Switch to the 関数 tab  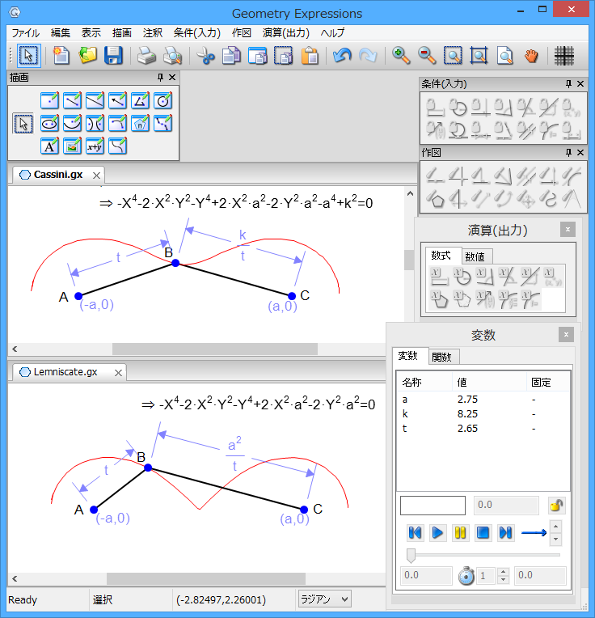click(x=441, y=357)
